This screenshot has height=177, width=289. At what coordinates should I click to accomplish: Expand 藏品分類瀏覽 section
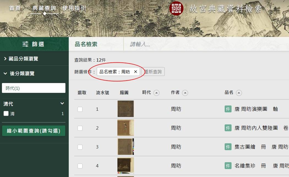tap(21, 59)
